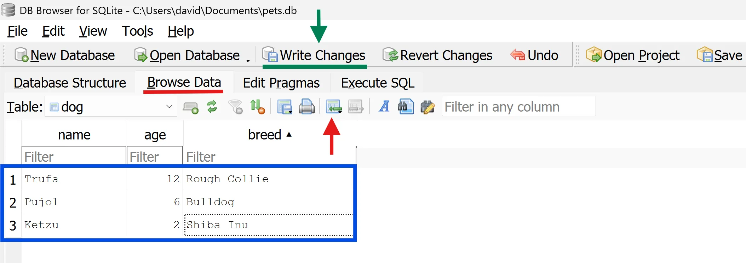Open the dropdown arrow beside Open Database
Image resolution: width=746 pixels, height=263 pixels.
(x=248, y=60)
